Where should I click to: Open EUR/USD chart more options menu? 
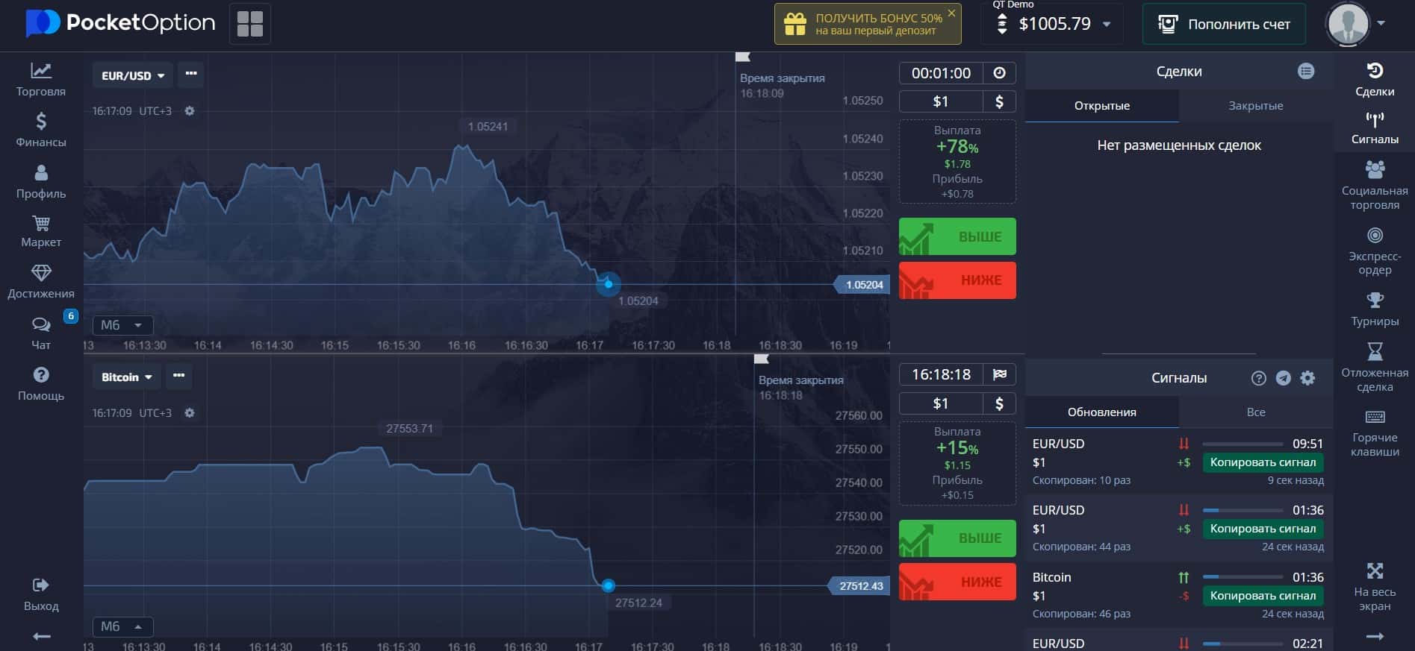point(191,74)
